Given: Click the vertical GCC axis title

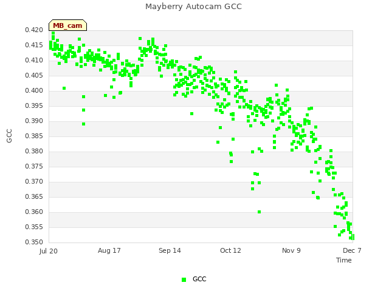Looking at the screenshot, I should coord(9,136).
